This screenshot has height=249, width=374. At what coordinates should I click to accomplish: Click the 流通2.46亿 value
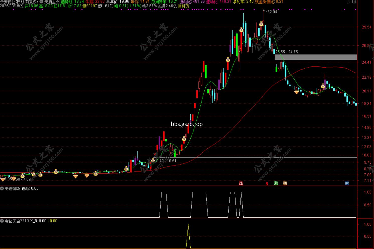167,6
